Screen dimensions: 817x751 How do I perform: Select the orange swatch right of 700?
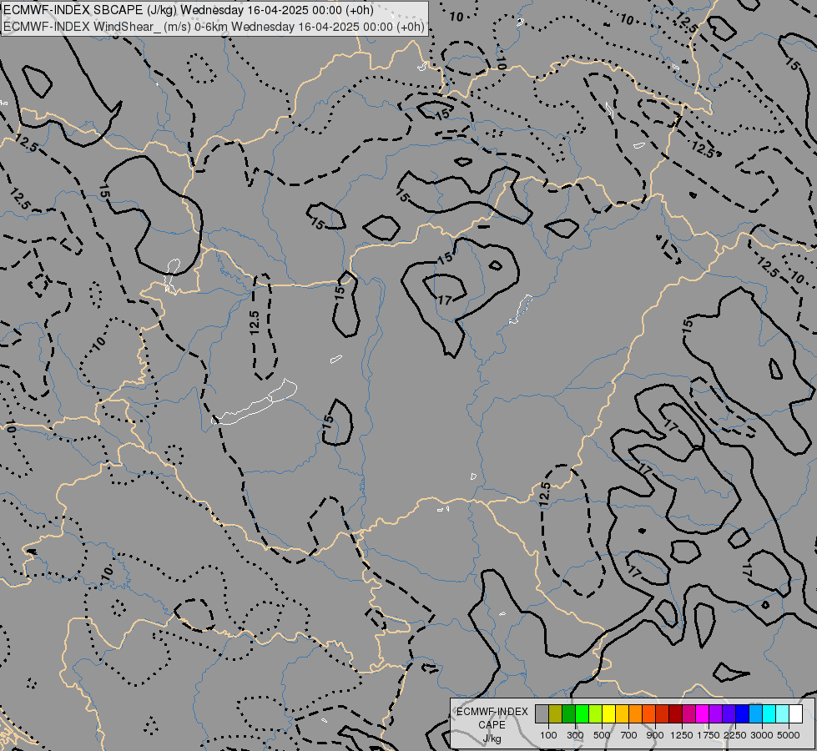click(636, 713)
